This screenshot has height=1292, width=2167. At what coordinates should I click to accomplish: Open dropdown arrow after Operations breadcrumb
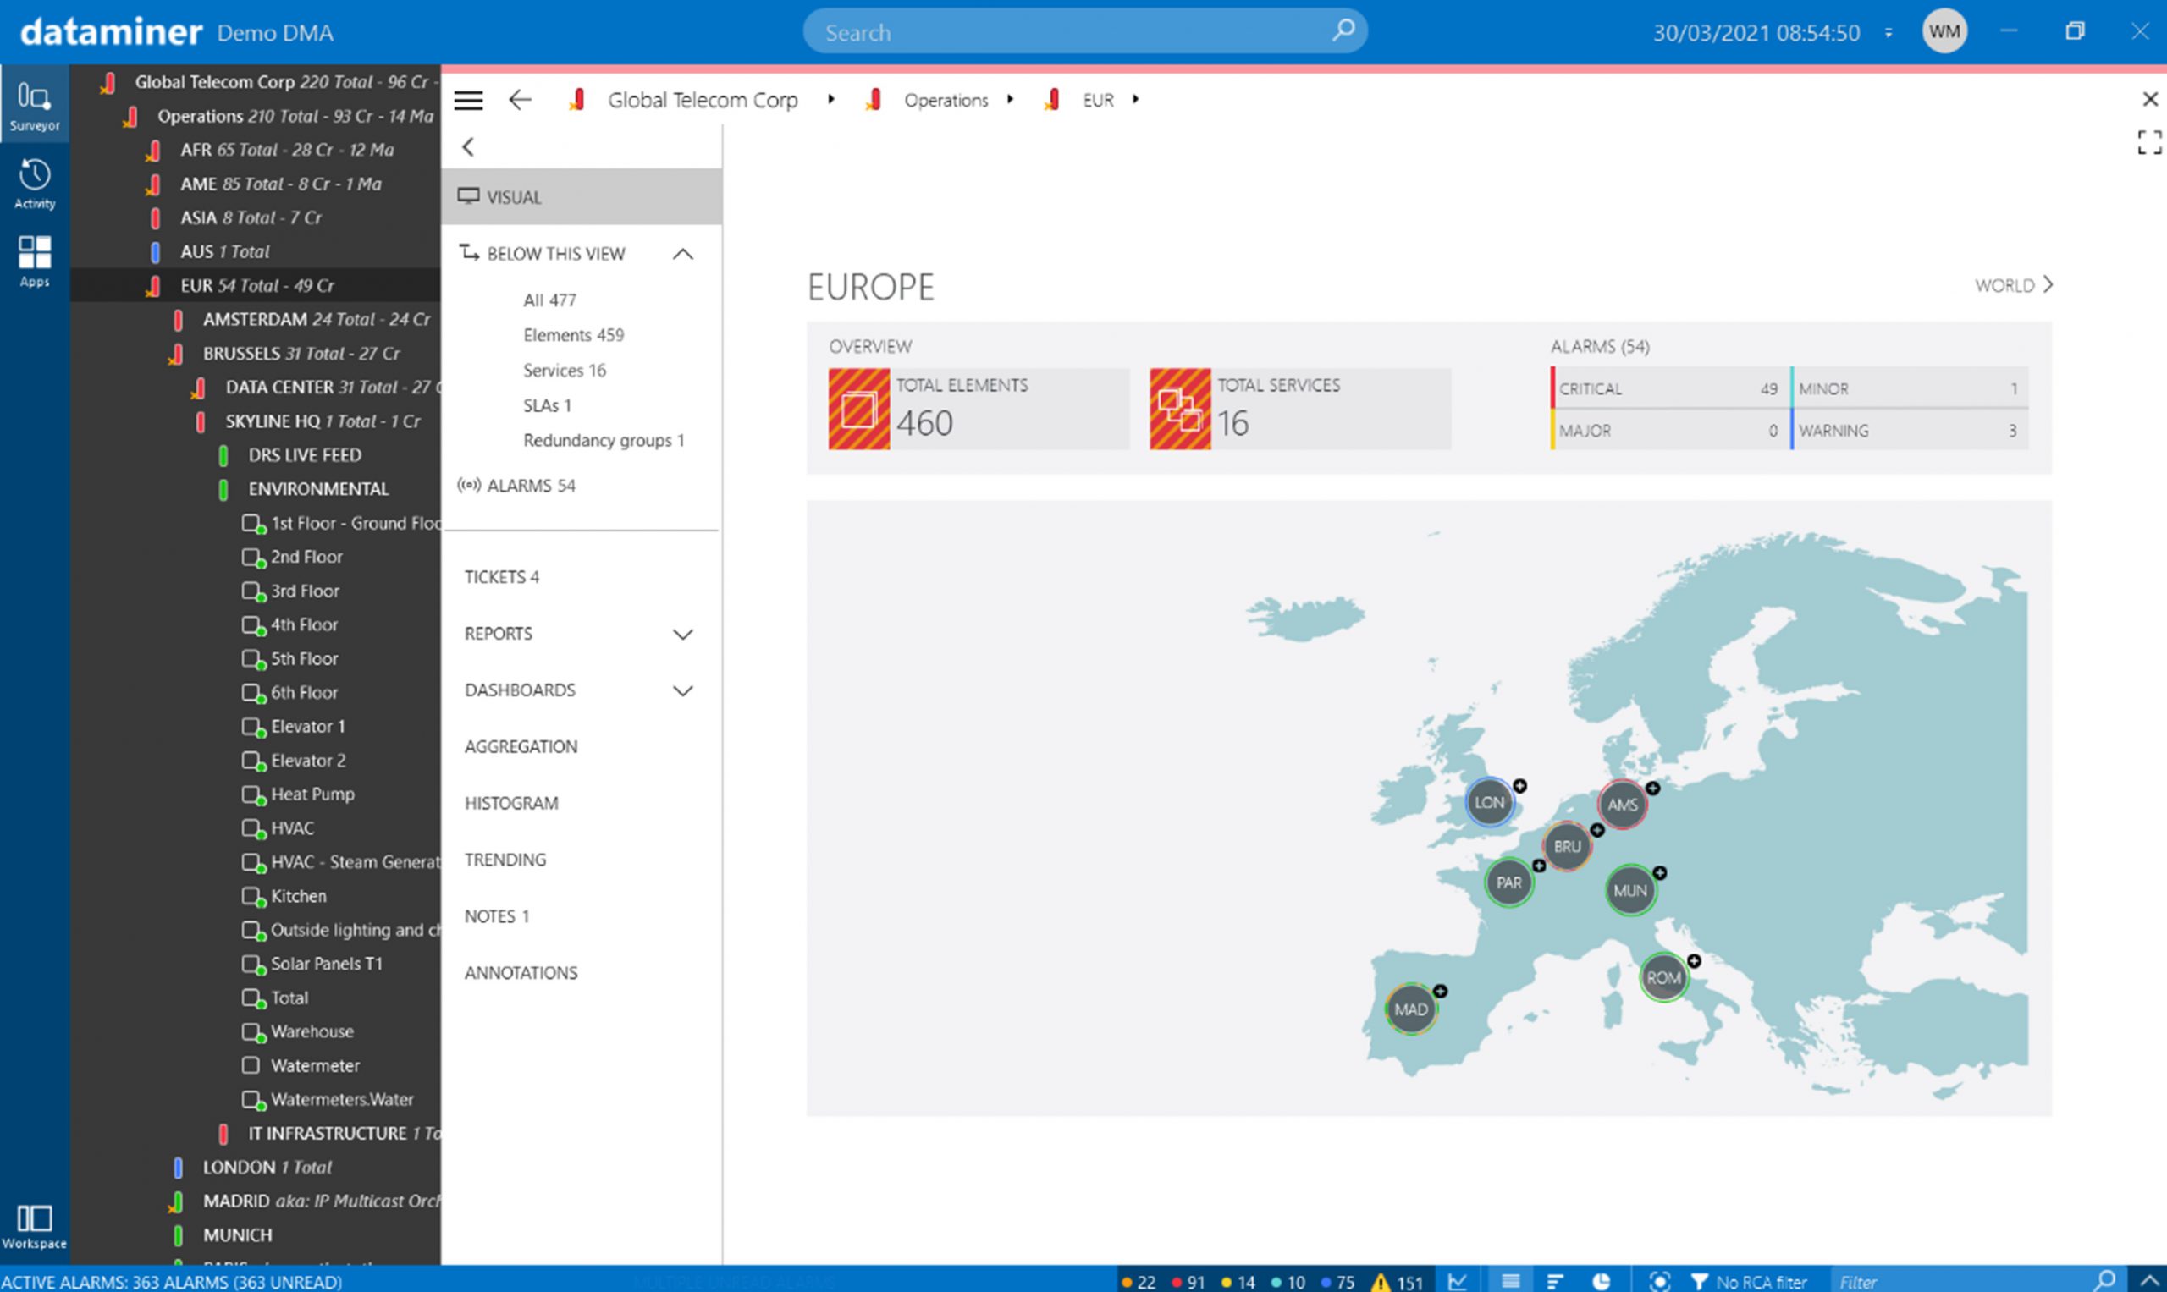[1011, 99]
